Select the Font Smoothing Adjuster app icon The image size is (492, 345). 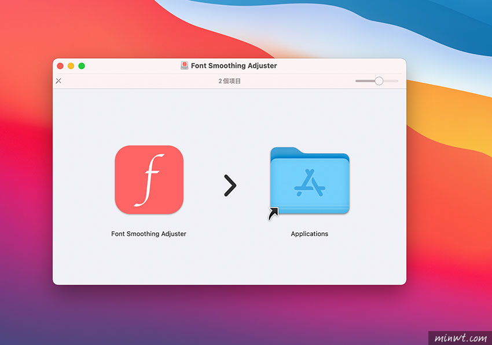point(149,179)
